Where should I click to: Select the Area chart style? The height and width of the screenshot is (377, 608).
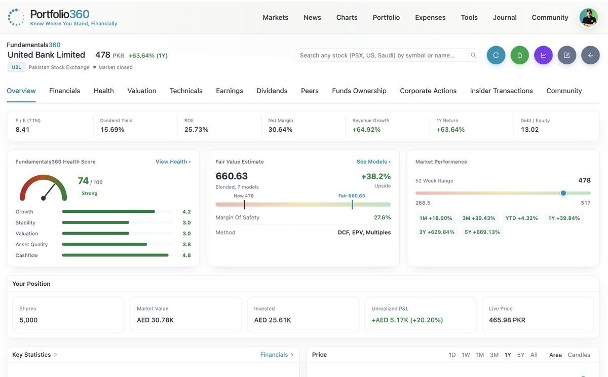555,355
